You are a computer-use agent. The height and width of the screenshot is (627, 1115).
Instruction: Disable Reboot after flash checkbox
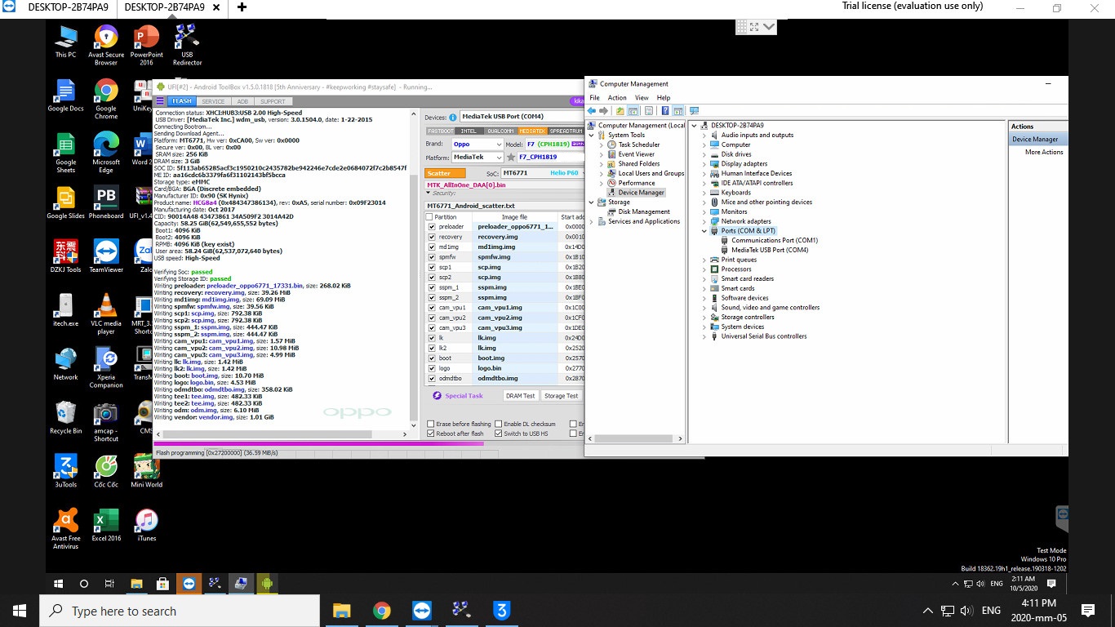point(431,434)
